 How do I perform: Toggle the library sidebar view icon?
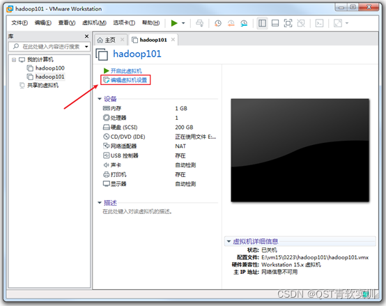(x=262, y=23)
